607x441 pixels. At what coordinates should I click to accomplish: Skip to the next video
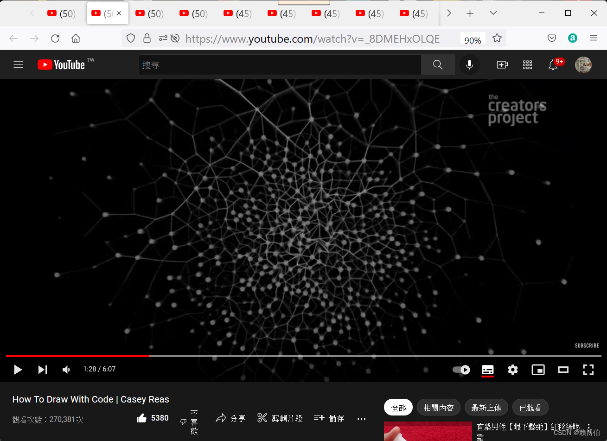[x=43, y=370]
